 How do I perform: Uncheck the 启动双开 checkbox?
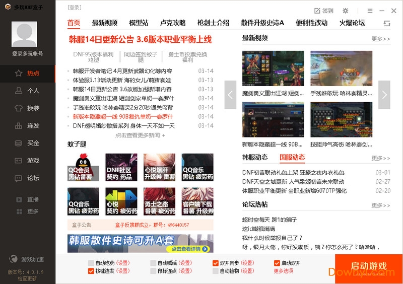(x=277, y=263)
